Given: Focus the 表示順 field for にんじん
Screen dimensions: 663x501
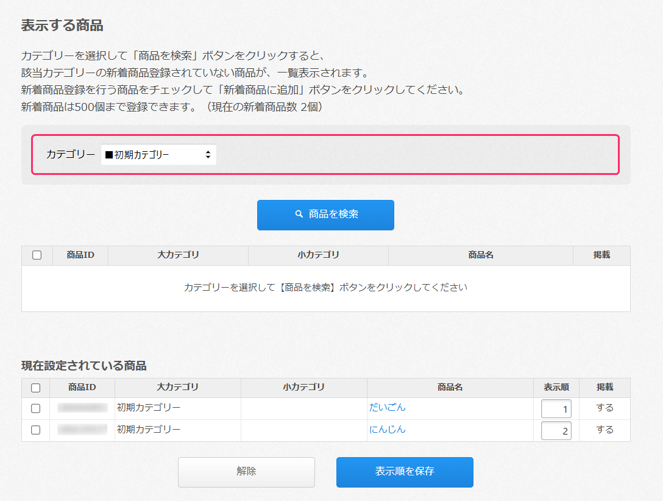Looking at the screenshot, I should tap(556, 431).
